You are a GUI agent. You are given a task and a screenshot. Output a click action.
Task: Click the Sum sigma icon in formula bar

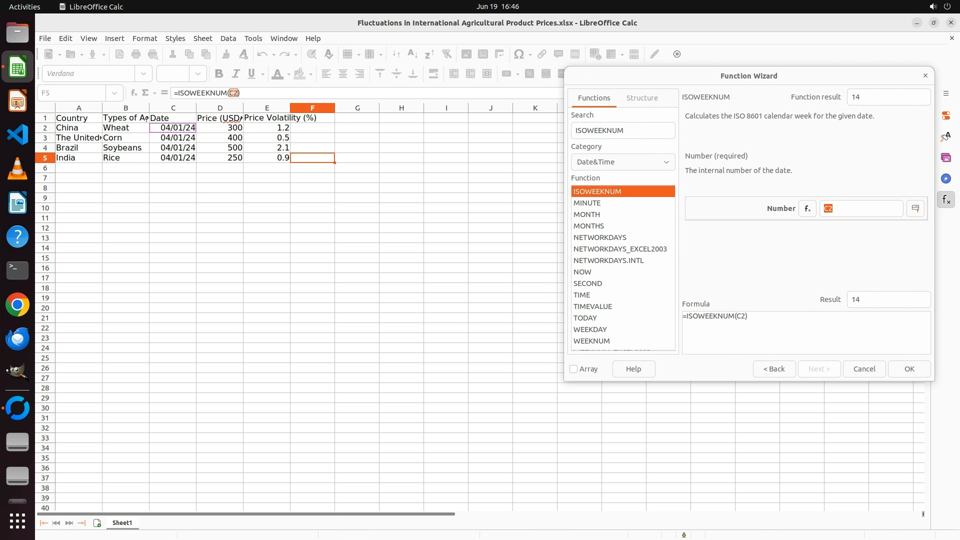coord(145,93)
